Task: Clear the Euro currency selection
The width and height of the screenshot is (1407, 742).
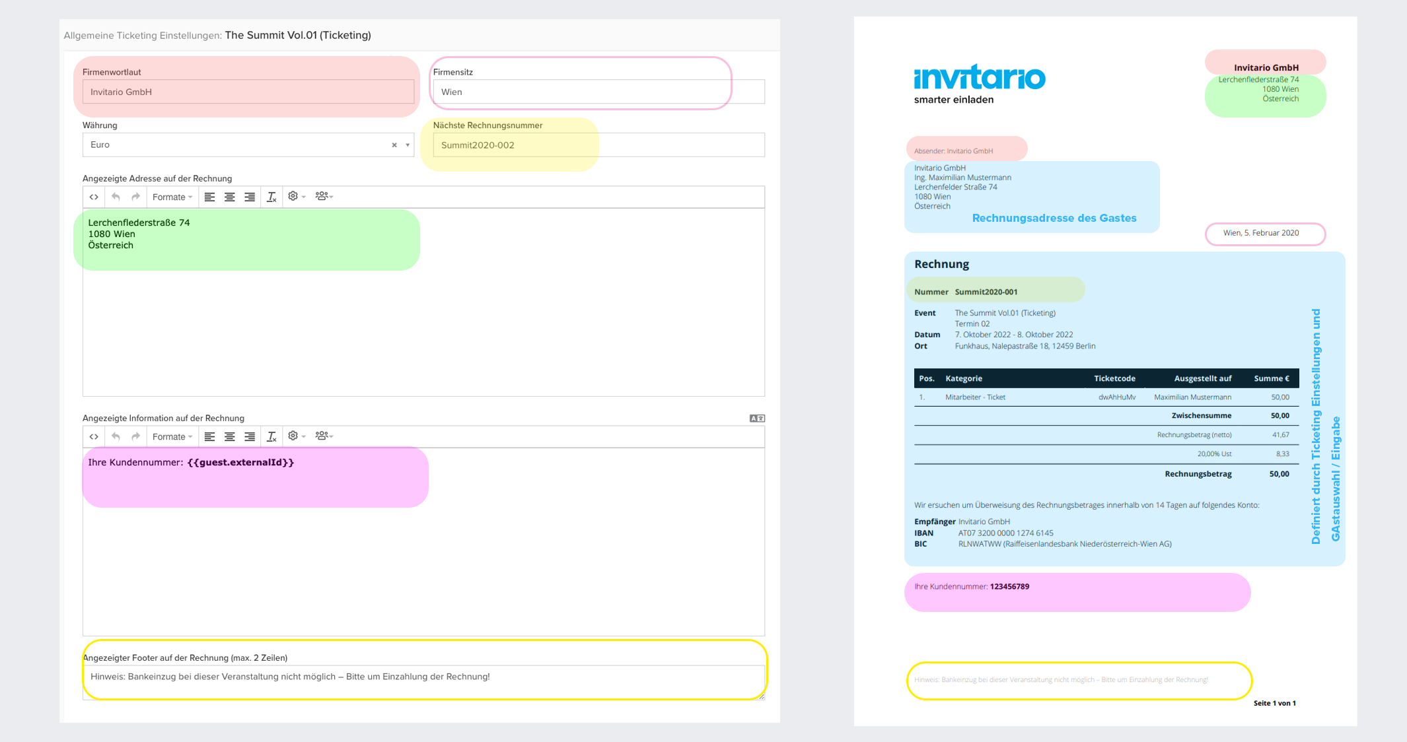Action: [394, 145]
